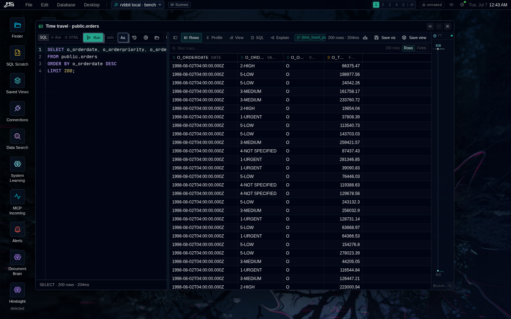Open the Scenes selector
This screenshot has width=511, height=319.
(x=179, y=5)
